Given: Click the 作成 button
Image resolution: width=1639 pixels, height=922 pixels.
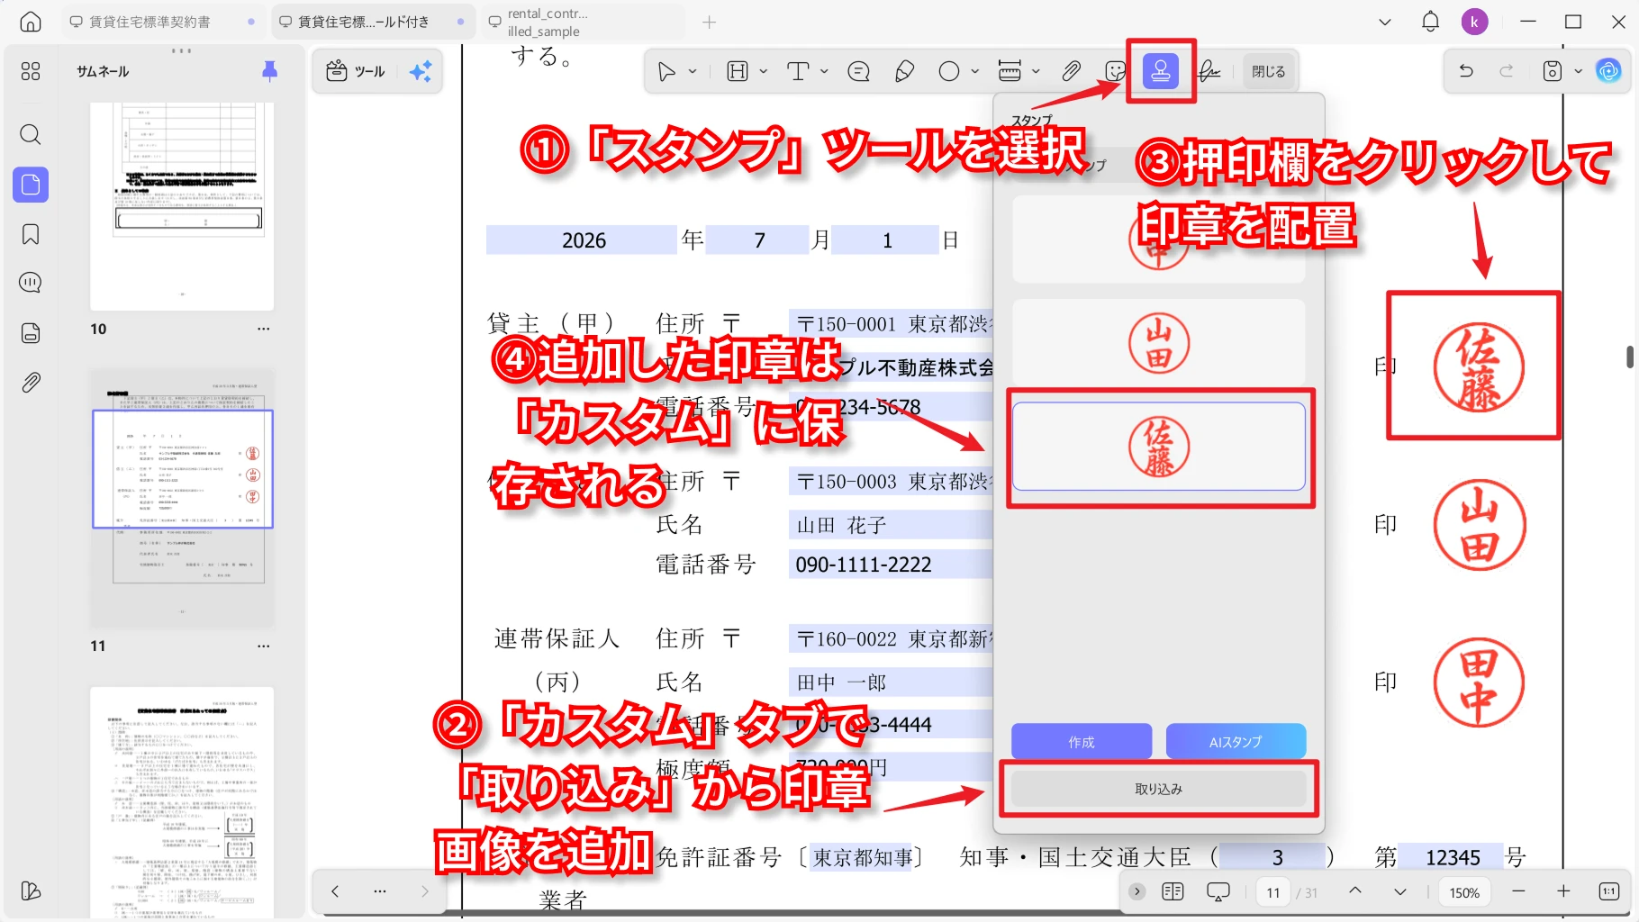Looking at the screenshot, I should [1082, 742].
